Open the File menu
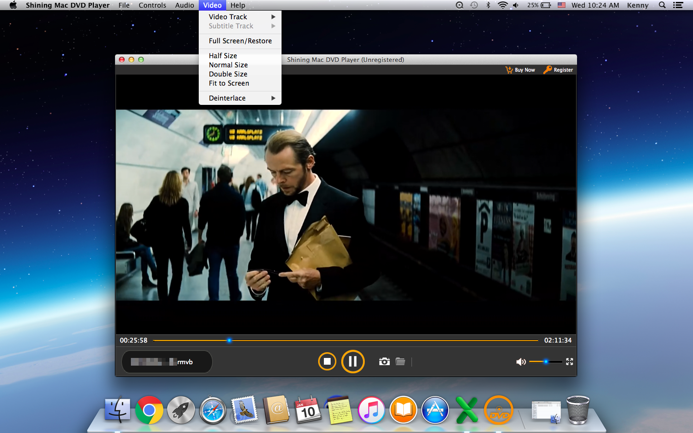The width and height of the screenshot is (693, 433). click(124, 5)
